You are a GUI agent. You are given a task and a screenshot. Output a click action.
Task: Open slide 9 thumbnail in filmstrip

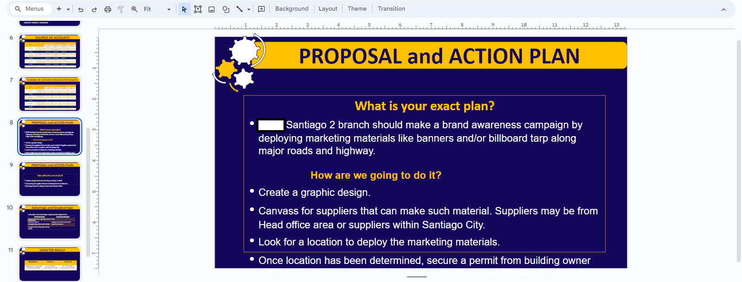tap(50, 179)
